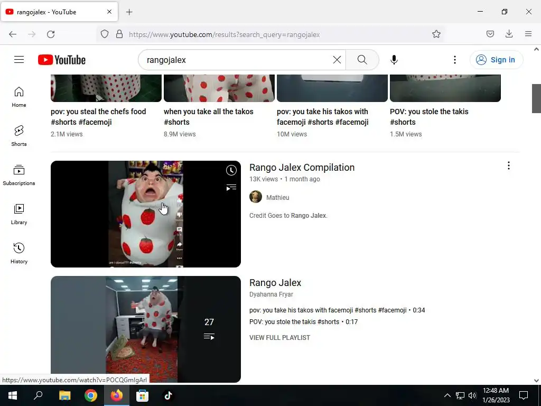Go back with browser back arrow

tap(13, 34)
